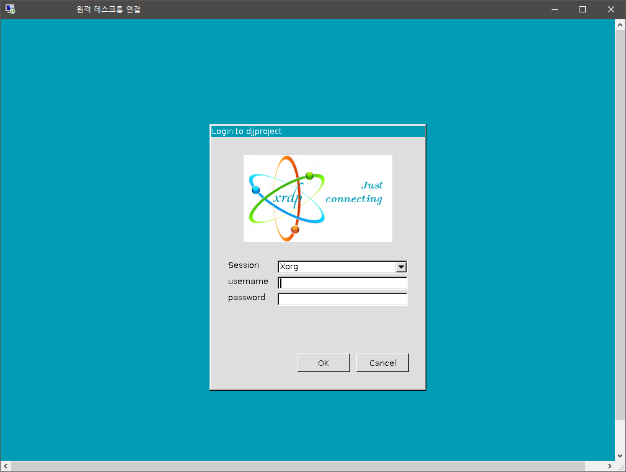The height and width of the screenshot is (472, 626).
Task: Click the Remote Desktop Connection title bar icon
Action: pos(10,9)
